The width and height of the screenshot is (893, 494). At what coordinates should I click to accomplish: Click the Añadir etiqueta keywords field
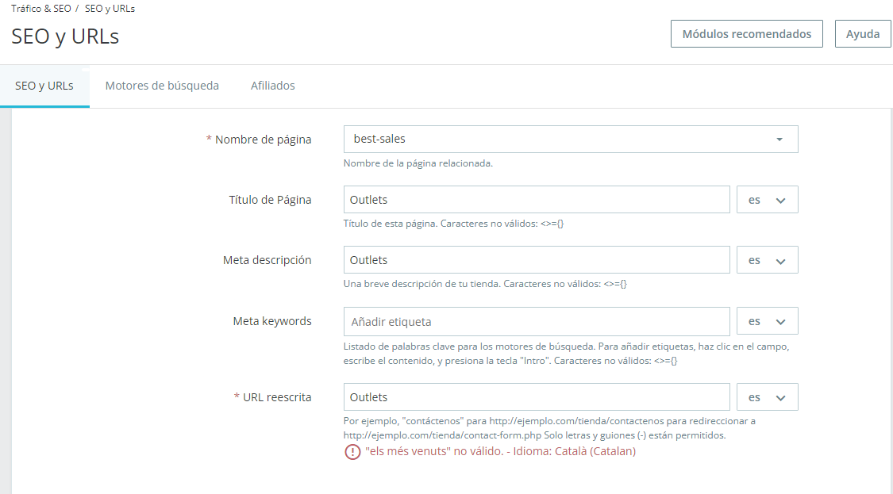(537, 321)
